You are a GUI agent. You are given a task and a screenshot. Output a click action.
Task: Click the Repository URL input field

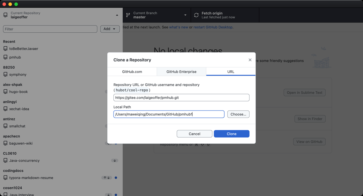coord(181,98)
